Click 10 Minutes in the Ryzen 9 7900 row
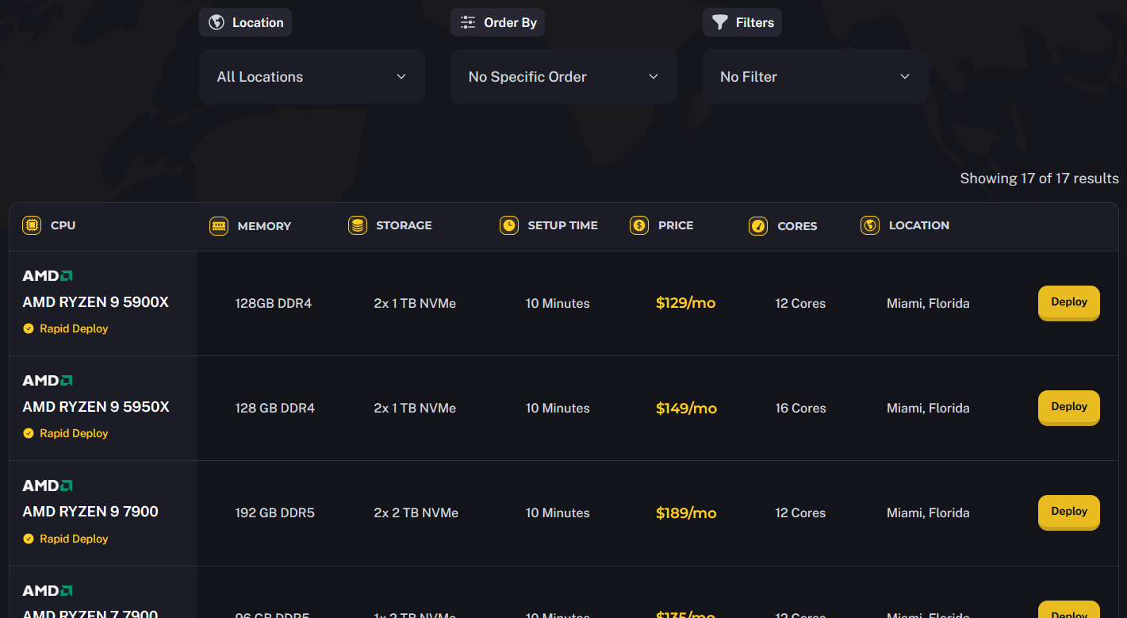Screen dimensions: 1127x618 tap(558, 512)
